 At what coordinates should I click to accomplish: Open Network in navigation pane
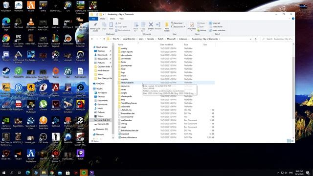(x=100, y=134)
